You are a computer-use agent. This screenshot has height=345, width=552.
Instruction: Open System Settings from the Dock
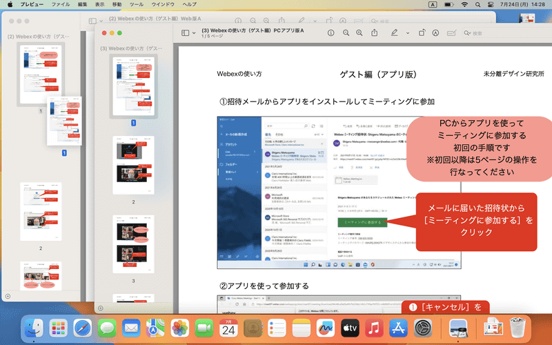click(423, 328)
